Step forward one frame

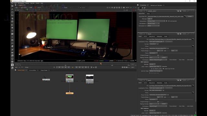coord(76,67)
